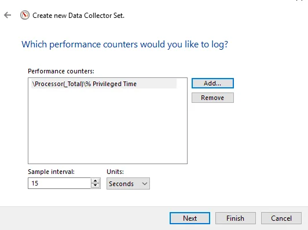Image resolution: width=308 pixels, height=230 pixels.
Task: Cancel the Data Collector Set wizard
Action: click(x=281, y=218)
